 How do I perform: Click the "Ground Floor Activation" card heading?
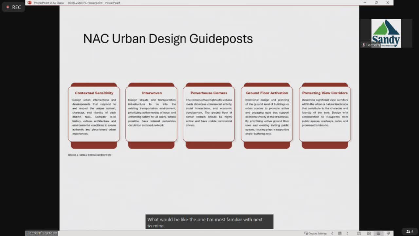click(267, 93)
